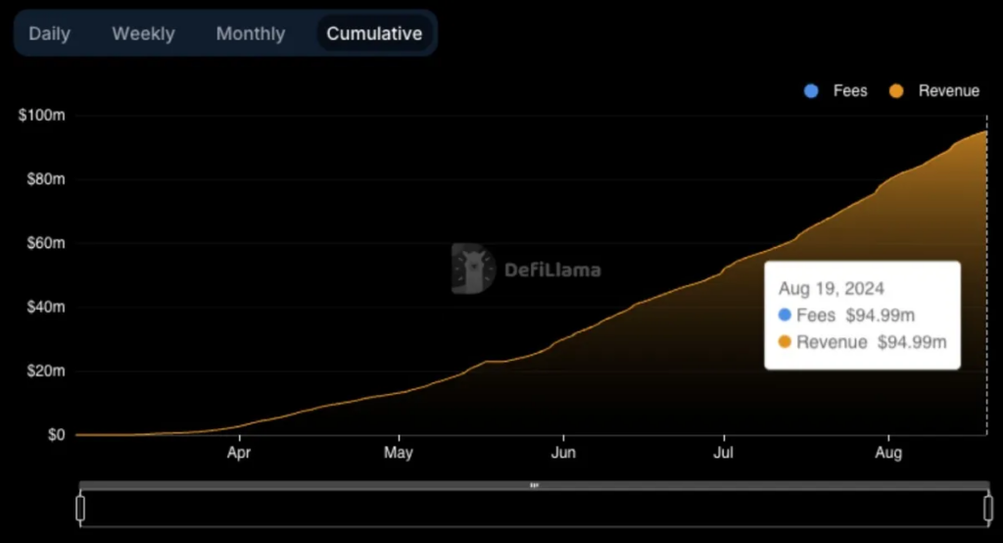Switch to the Weekly tab
The height and width of the screenshot is (543, 1003).
143,33
